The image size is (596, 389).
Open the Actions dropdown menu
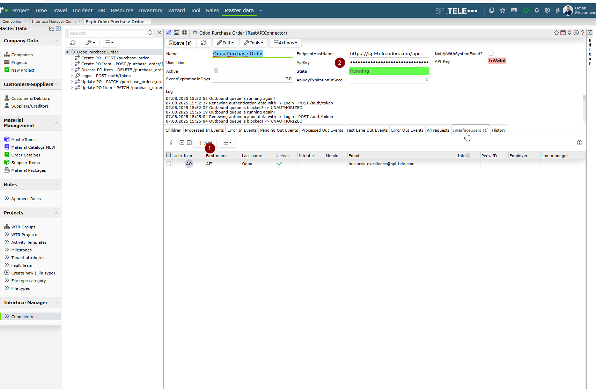tap(285, 43)
